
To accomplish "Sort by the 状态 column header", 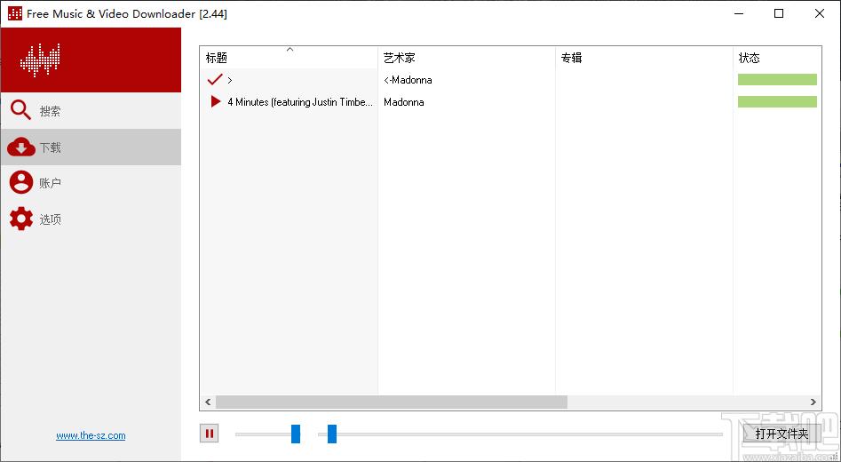I will 777,58.
